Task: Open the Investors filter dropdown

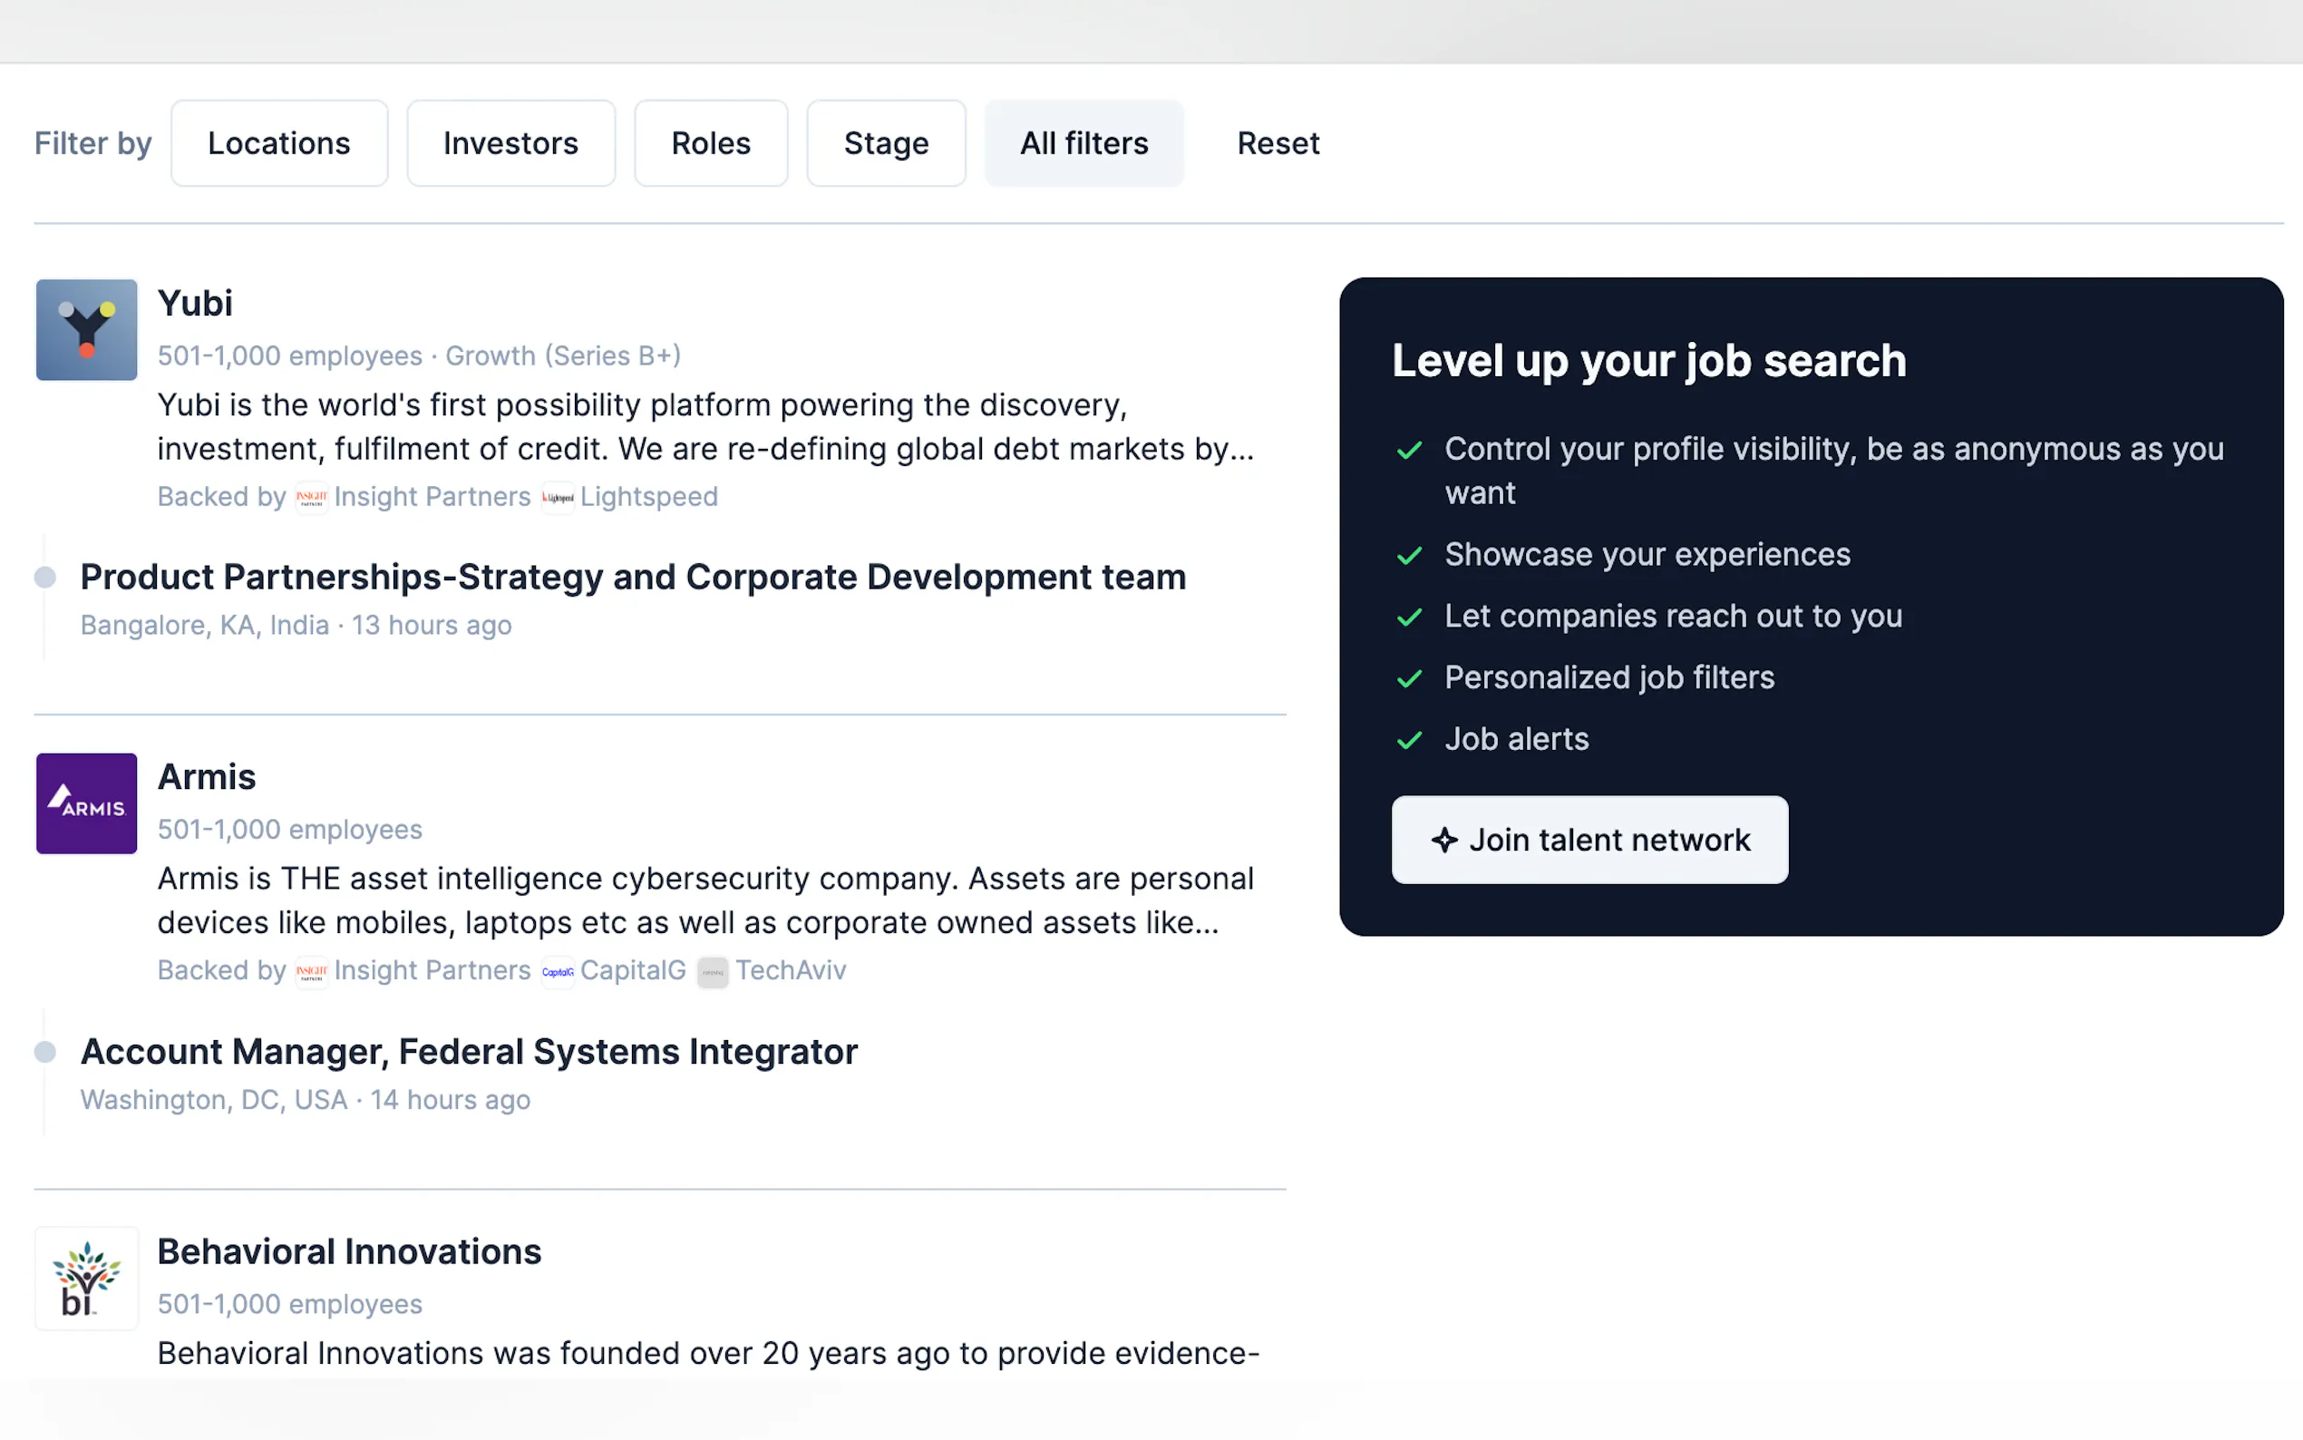Action: (x=510, y=143)
